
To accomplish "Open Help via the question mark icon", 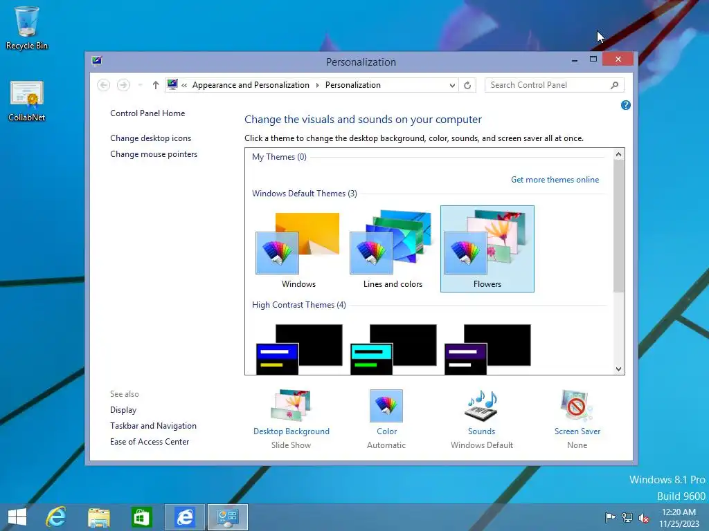I will [x=625, y=105].
